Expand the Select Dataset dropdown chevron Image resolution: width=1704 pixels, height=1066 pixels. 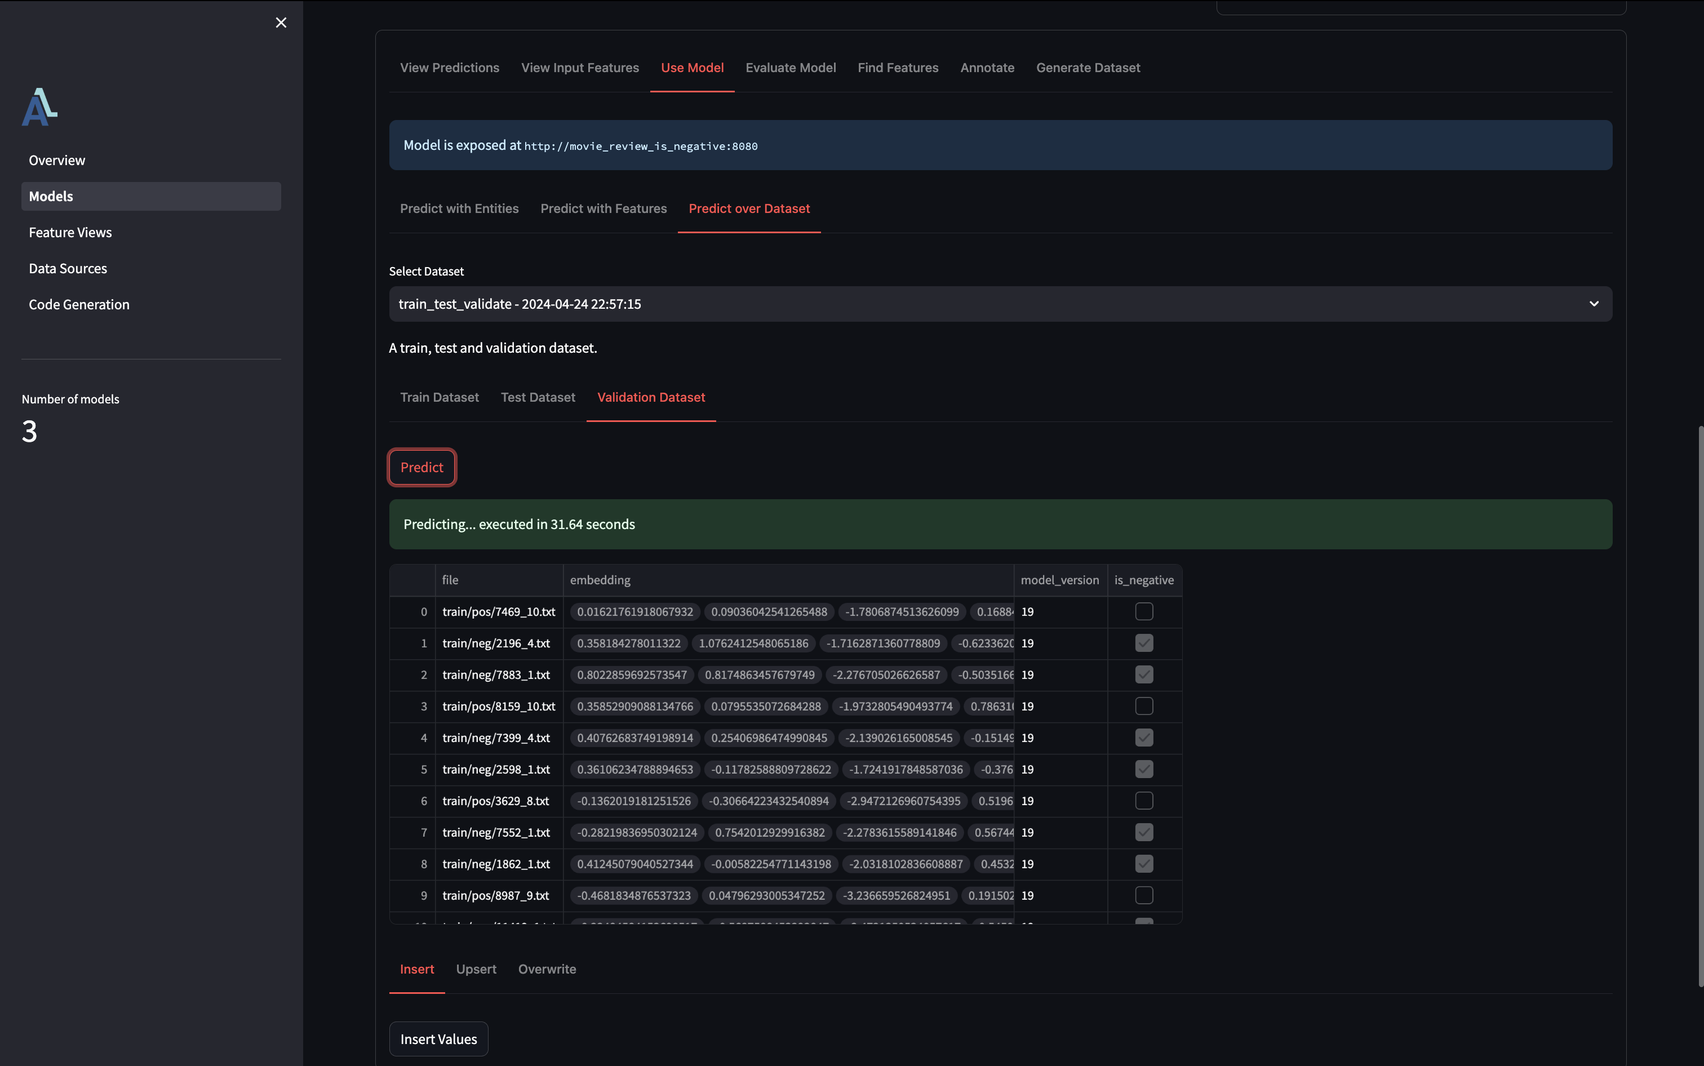click(1594, 304)
